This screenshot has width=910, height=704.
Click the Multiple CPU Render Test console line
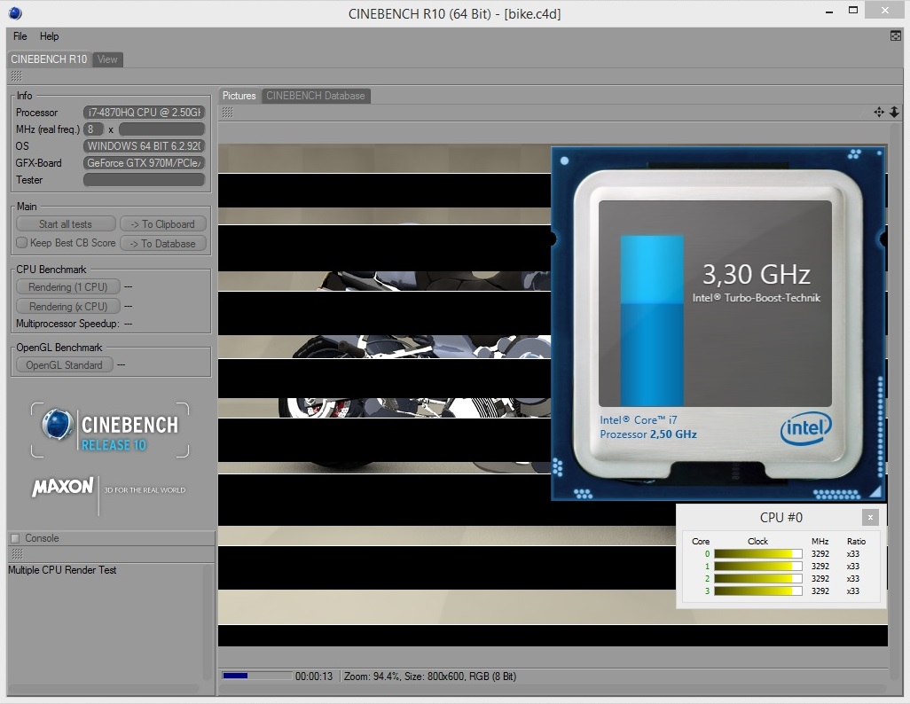(x=62, y=570)
